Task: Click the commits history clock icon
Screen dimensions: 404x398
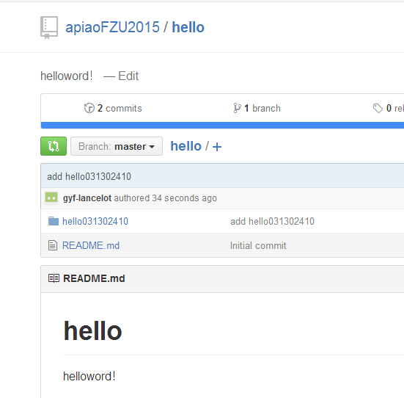Action: pos(89,108)
